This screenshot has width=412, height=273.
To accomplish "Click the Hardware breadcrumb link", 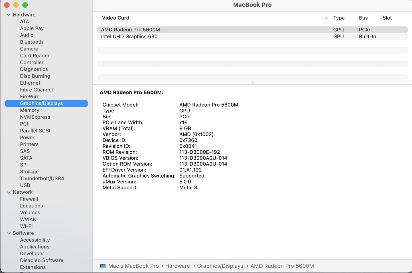I will coord(177,266).
